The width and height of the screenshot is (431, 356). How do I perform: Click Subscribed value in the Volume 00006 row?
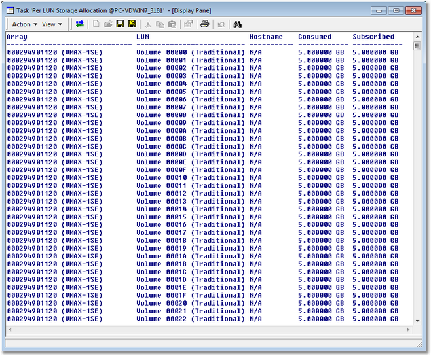(375, 99)
